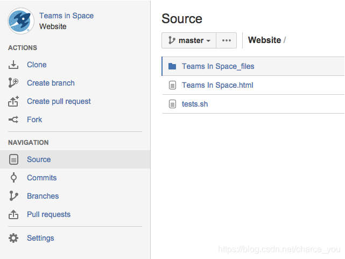Click the Settings gear icon
The height and width of the screenshot is (259, 345).
[x=13, y=238]
